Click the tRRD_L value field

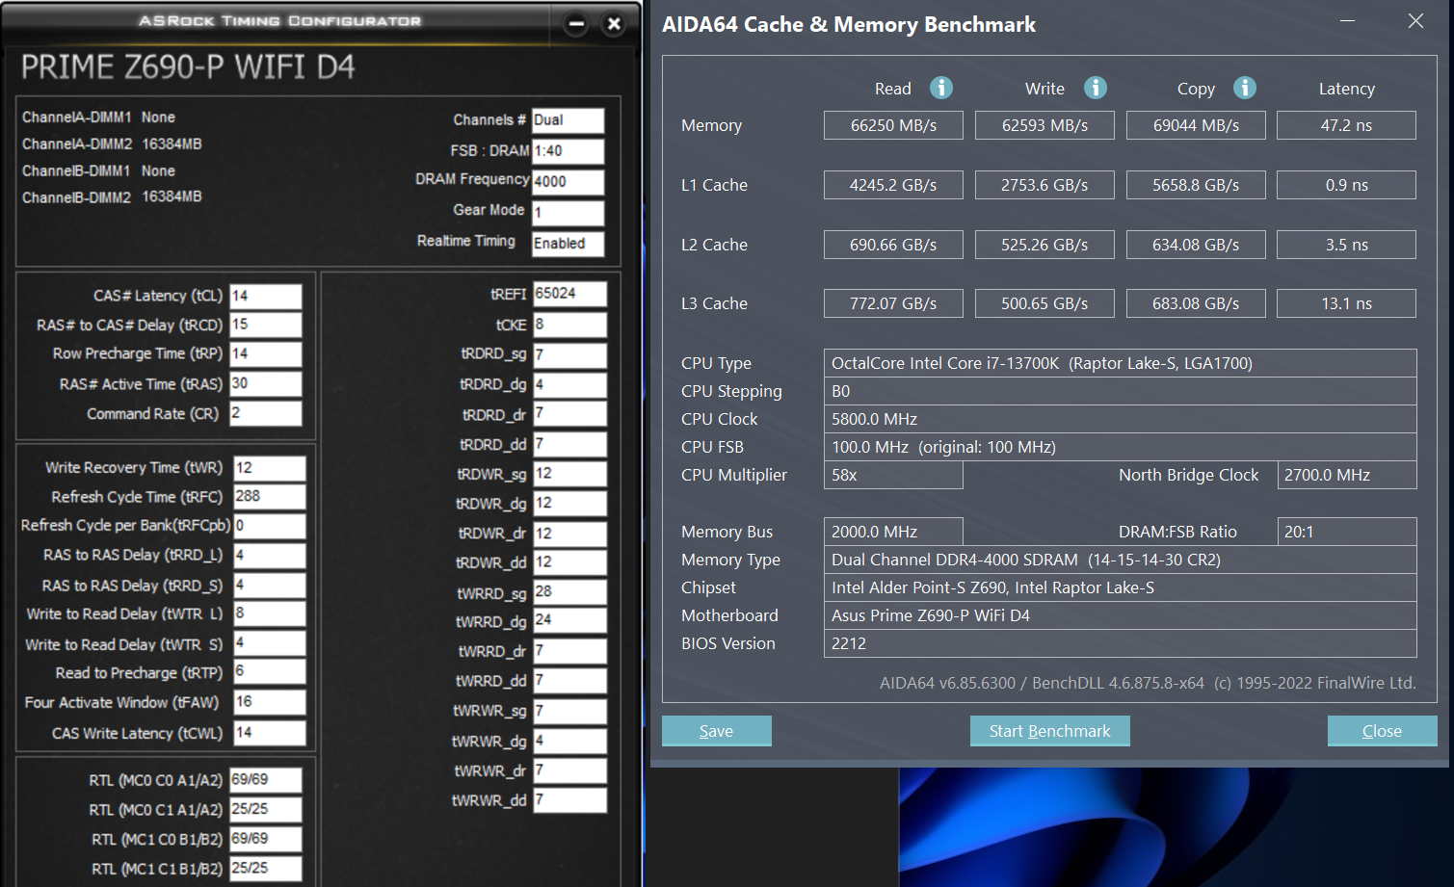(x=270, y=556)
